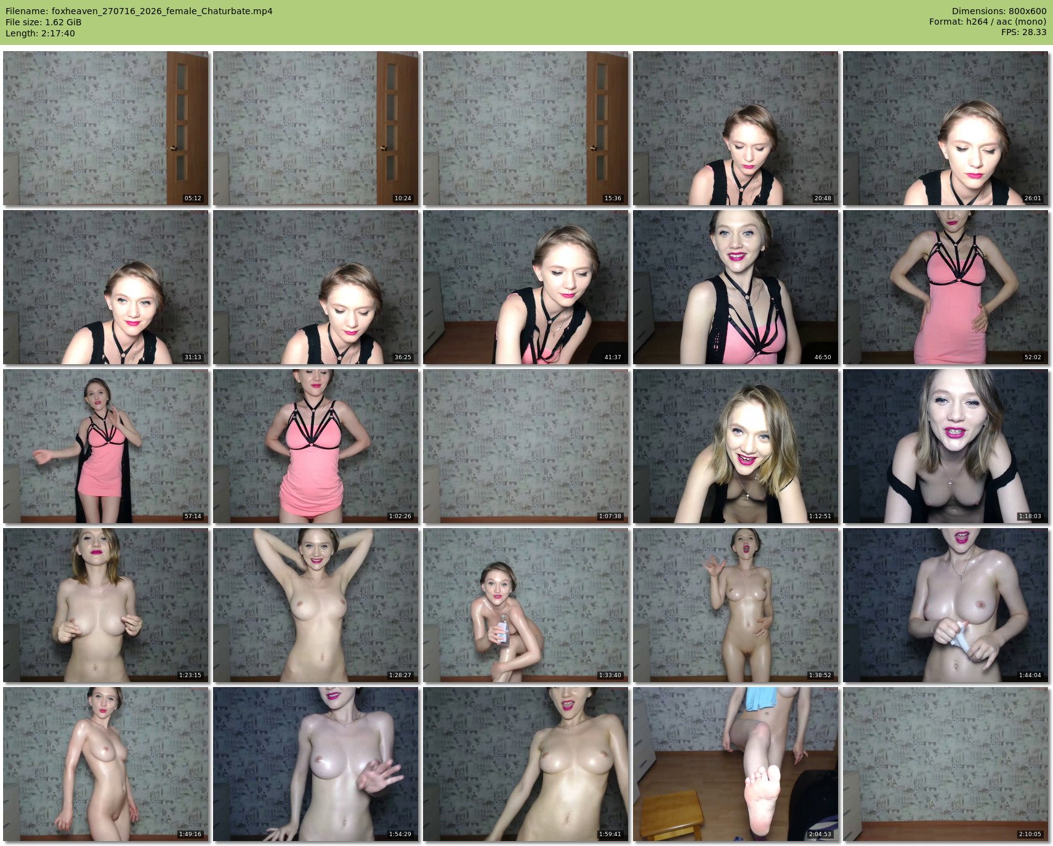Click the "Format: h264 / aac (mono)" text
Image resolution: width=1053 pixels, height=846 pixels.
[988, 22]
